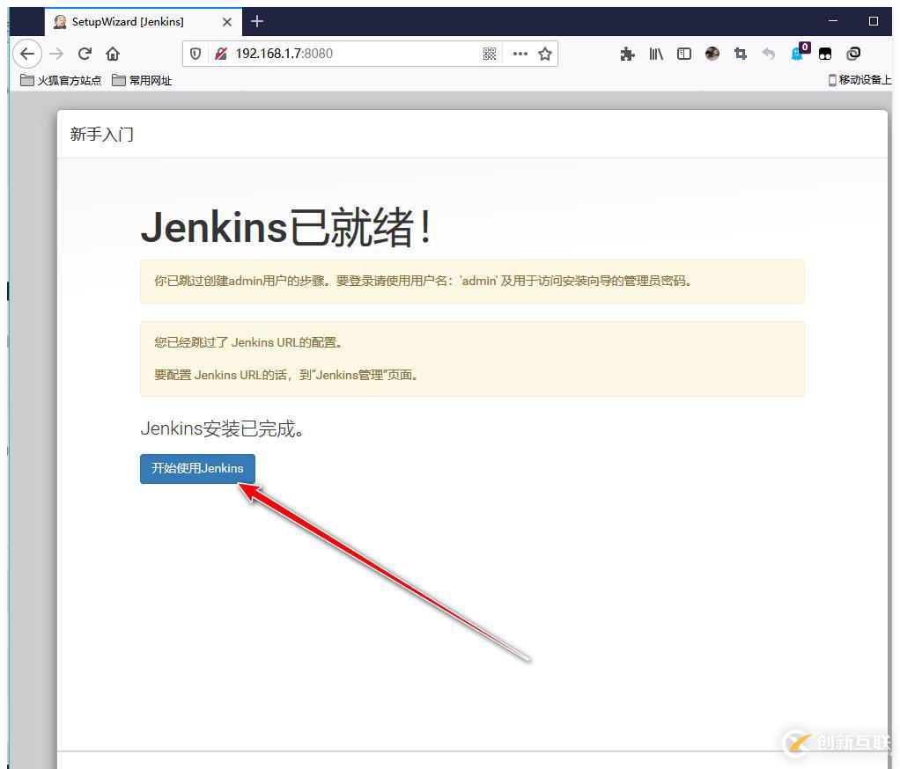The height and width of the screenshot is (769, 900).
Task: Reload the Jenkins setup page
Action: [x=85, y=54]
